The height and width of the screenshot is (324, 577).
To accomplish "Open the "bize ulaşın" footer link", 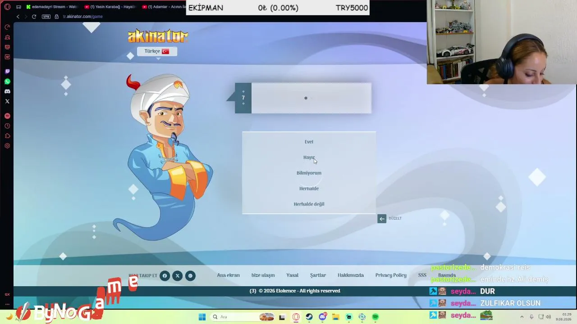I will coord(263,275).
